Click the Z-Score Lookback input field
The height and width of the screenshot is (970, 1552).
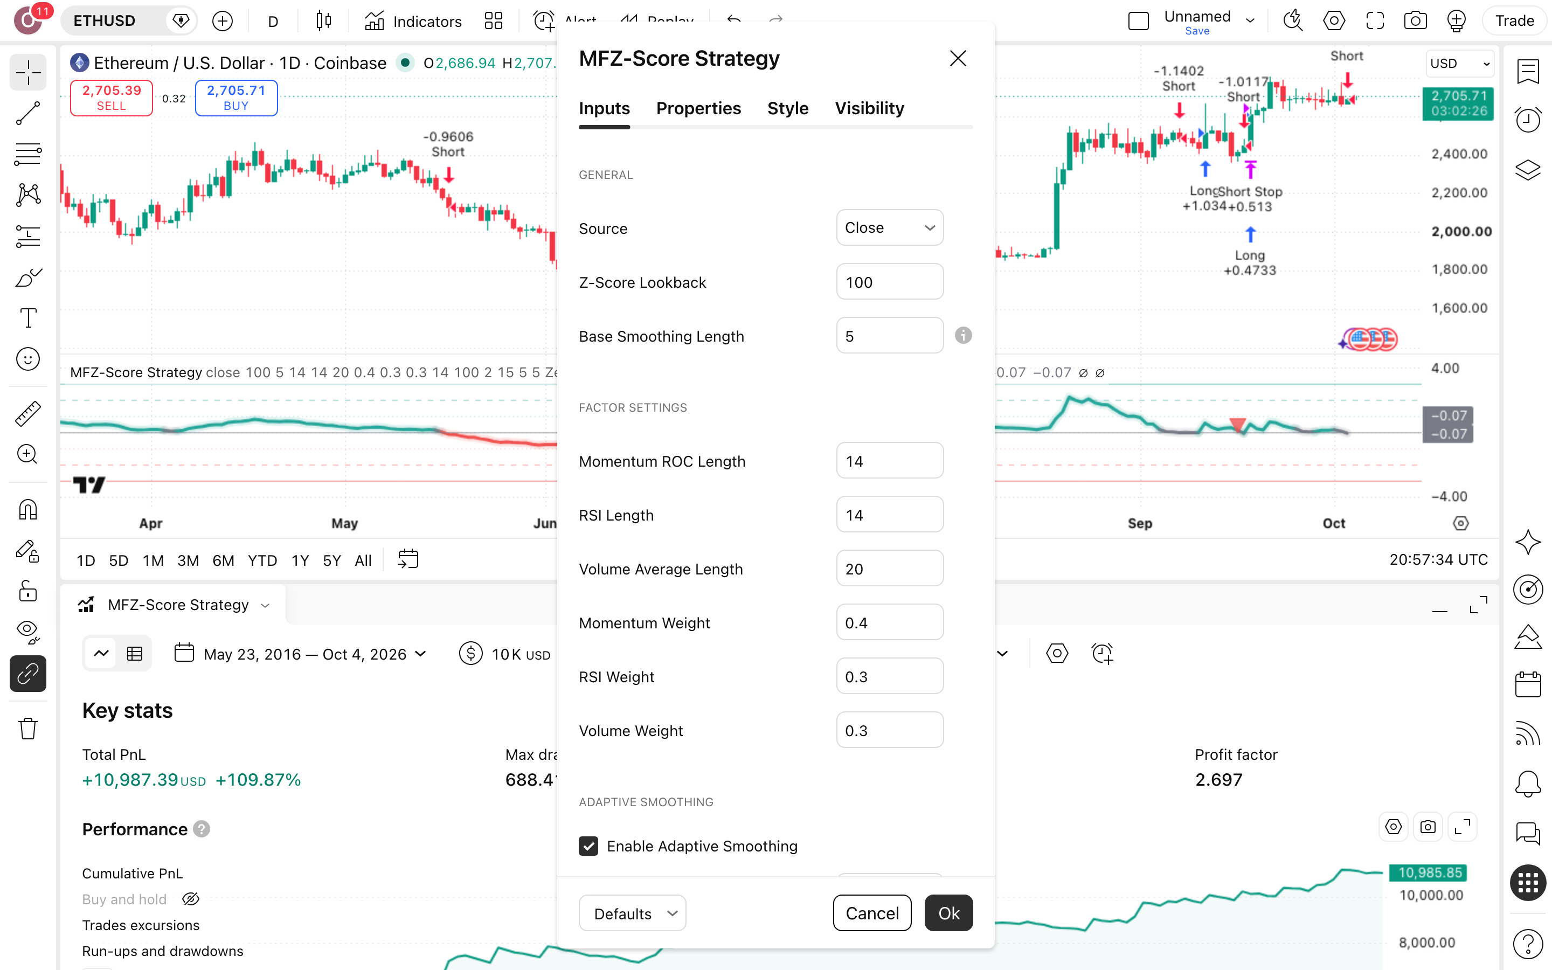890,282
